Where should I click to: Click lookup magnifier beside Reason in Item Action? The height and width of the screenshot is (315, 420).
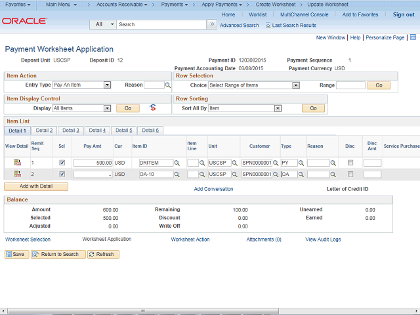[168, 85]
